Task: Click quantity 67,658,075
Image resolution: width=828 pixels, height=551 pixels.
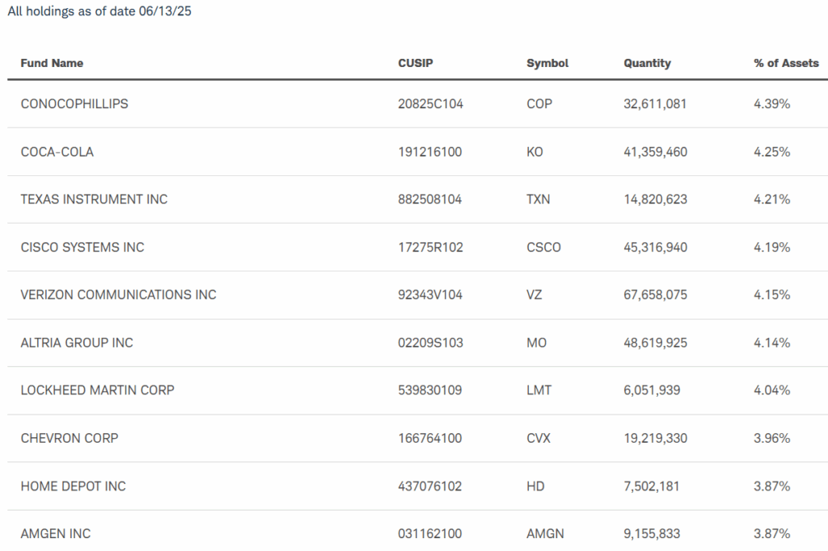Action: pyautogui.click(x=655, y=295)
